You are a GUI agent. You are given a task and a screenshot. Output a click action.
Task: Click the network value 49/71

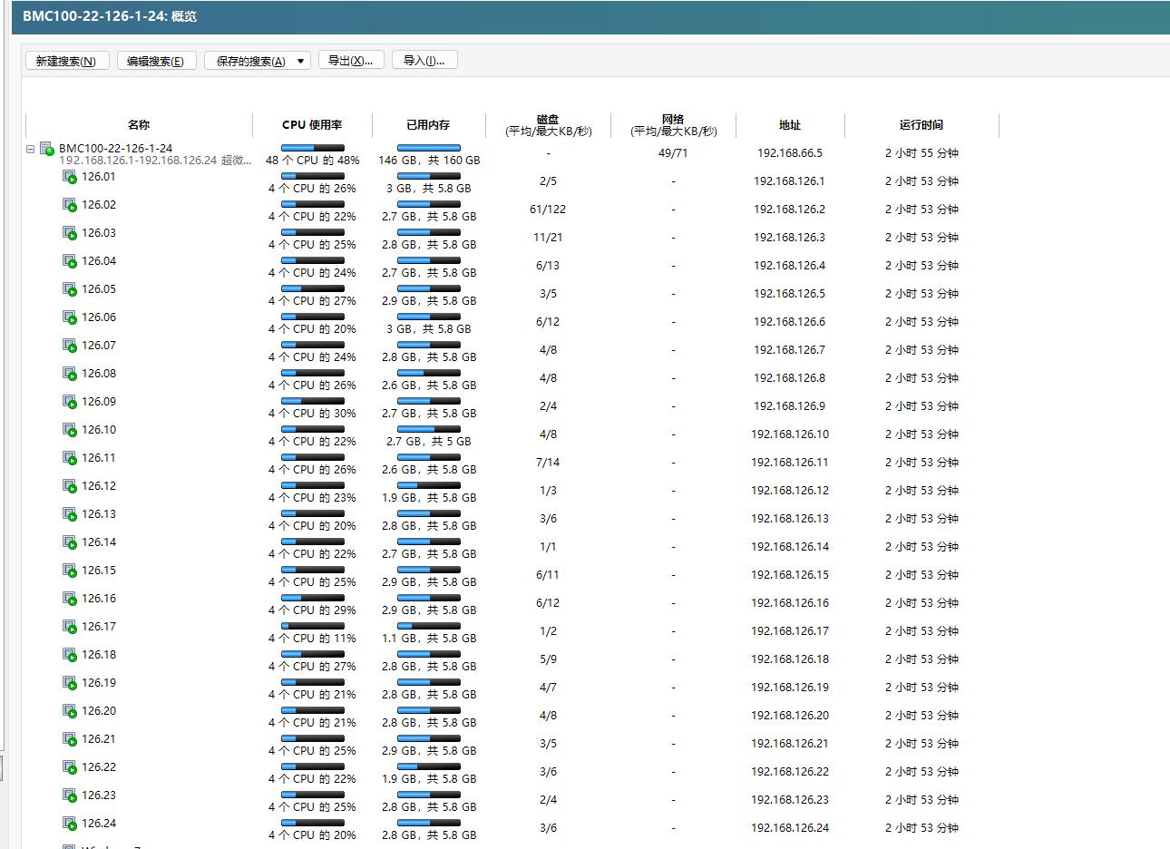(673, 153)
